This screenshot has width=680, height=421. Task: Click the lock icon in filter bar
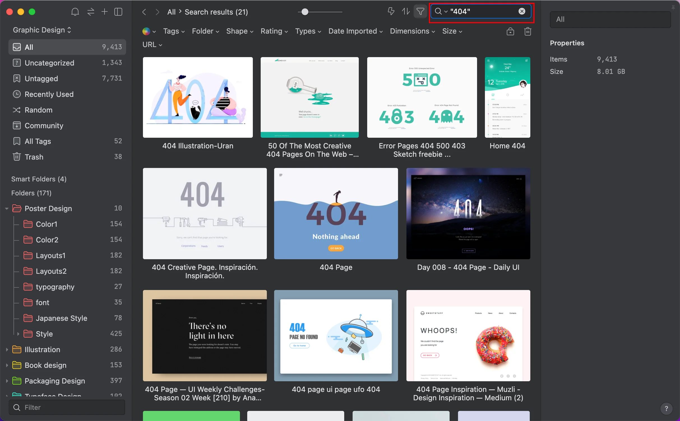point(510,31)
